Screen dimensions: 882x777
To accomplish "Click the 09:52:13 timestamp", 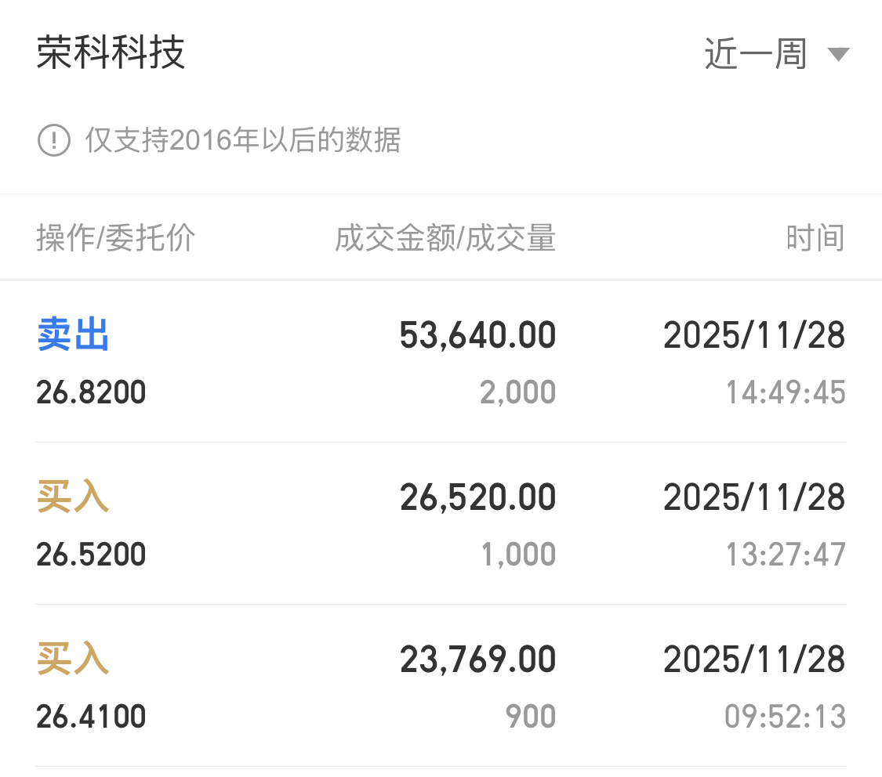I will pyautogui.click(x=786, y=717).
